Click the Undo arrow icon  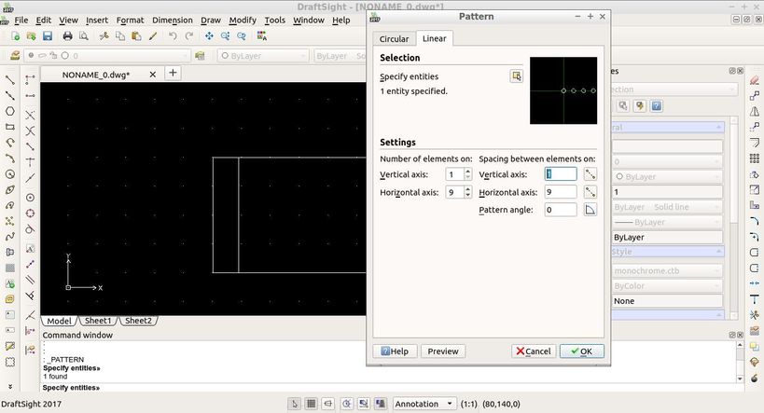(173, 36)
